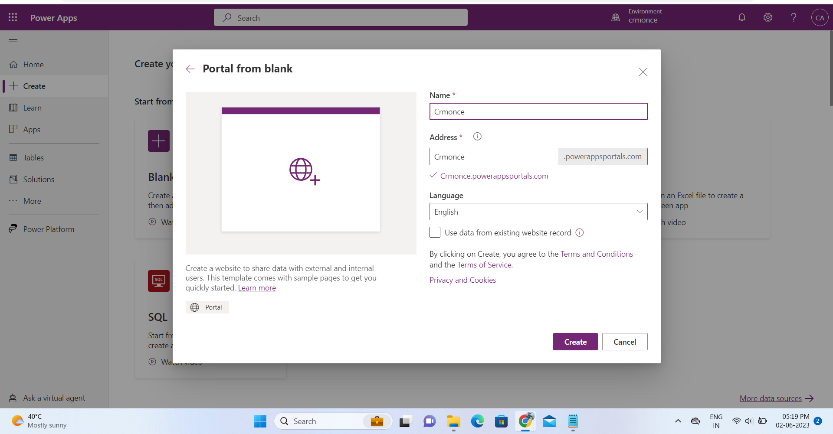The image size is (833, 434).
Task: Click the purple Create button
Action: click(x=575, y=342)
